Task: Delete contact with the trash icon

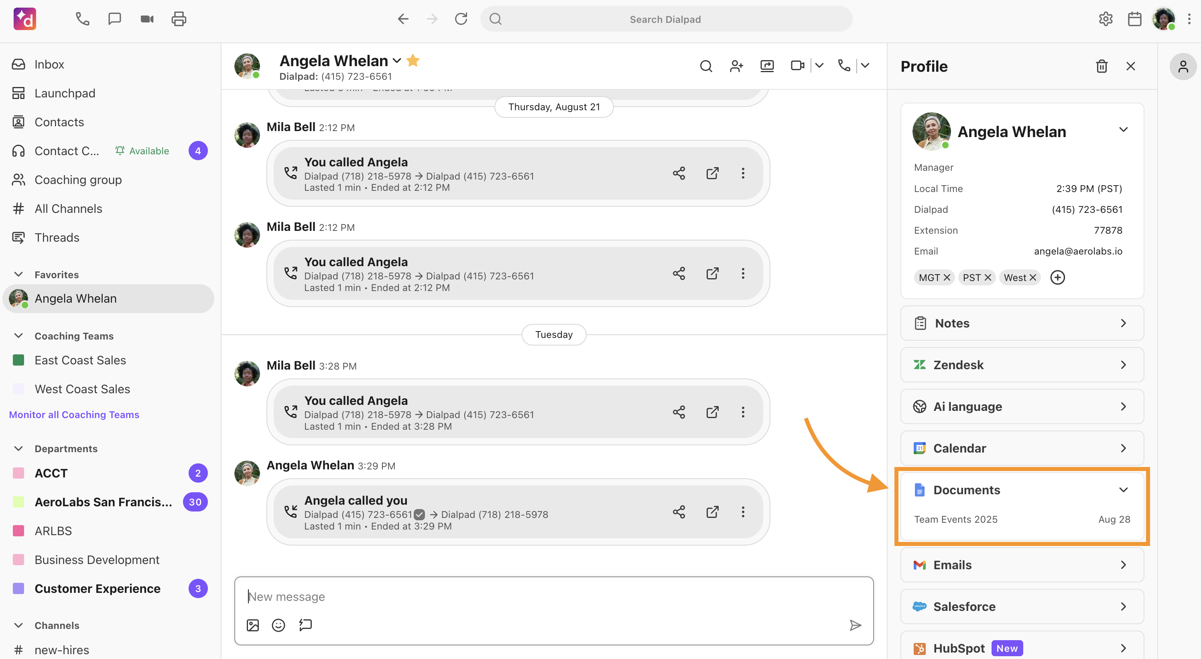Action: click(x=1101, y=66)
